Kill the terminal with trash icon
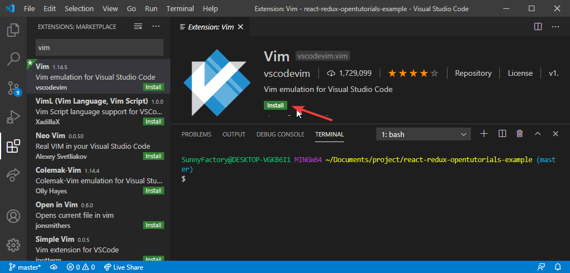 pyautogui.click(x=520, y=134)
